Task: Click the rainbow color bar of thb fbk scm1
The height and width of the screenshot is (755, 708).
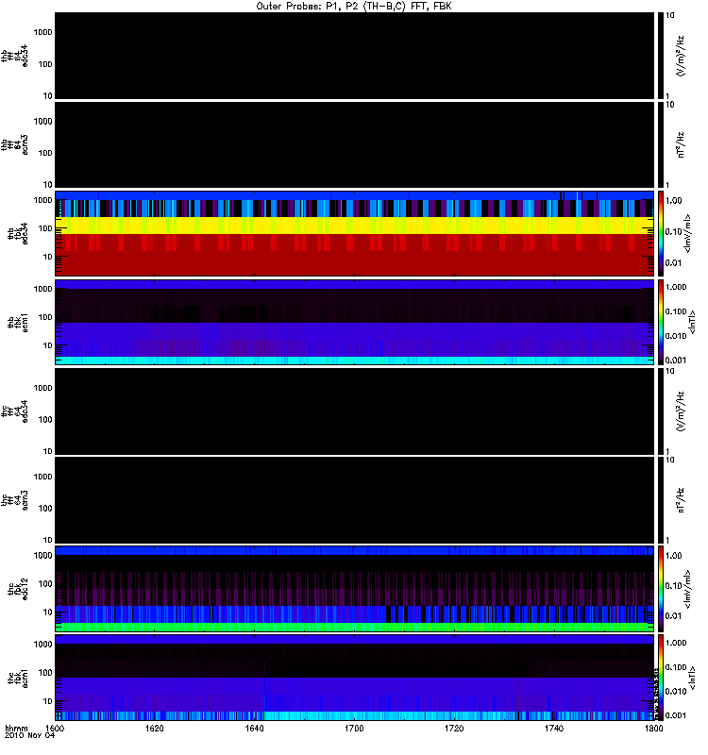Action: [x=660, y=322]
